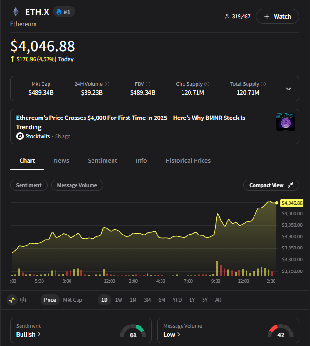The width and height of the screenshot is (310, 346).
Task: Click the Compact View button
Action: [271, 185]
